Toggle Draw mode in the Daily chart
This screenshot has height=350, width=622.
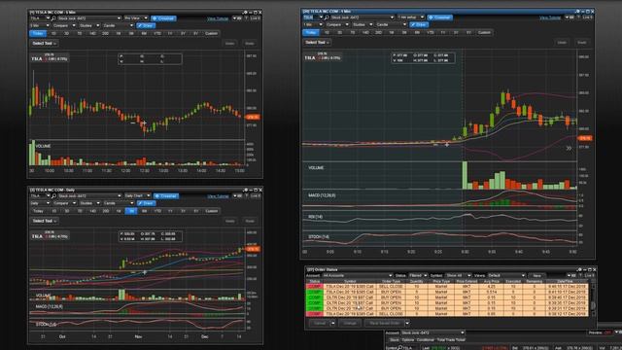[x=146, y=203]
